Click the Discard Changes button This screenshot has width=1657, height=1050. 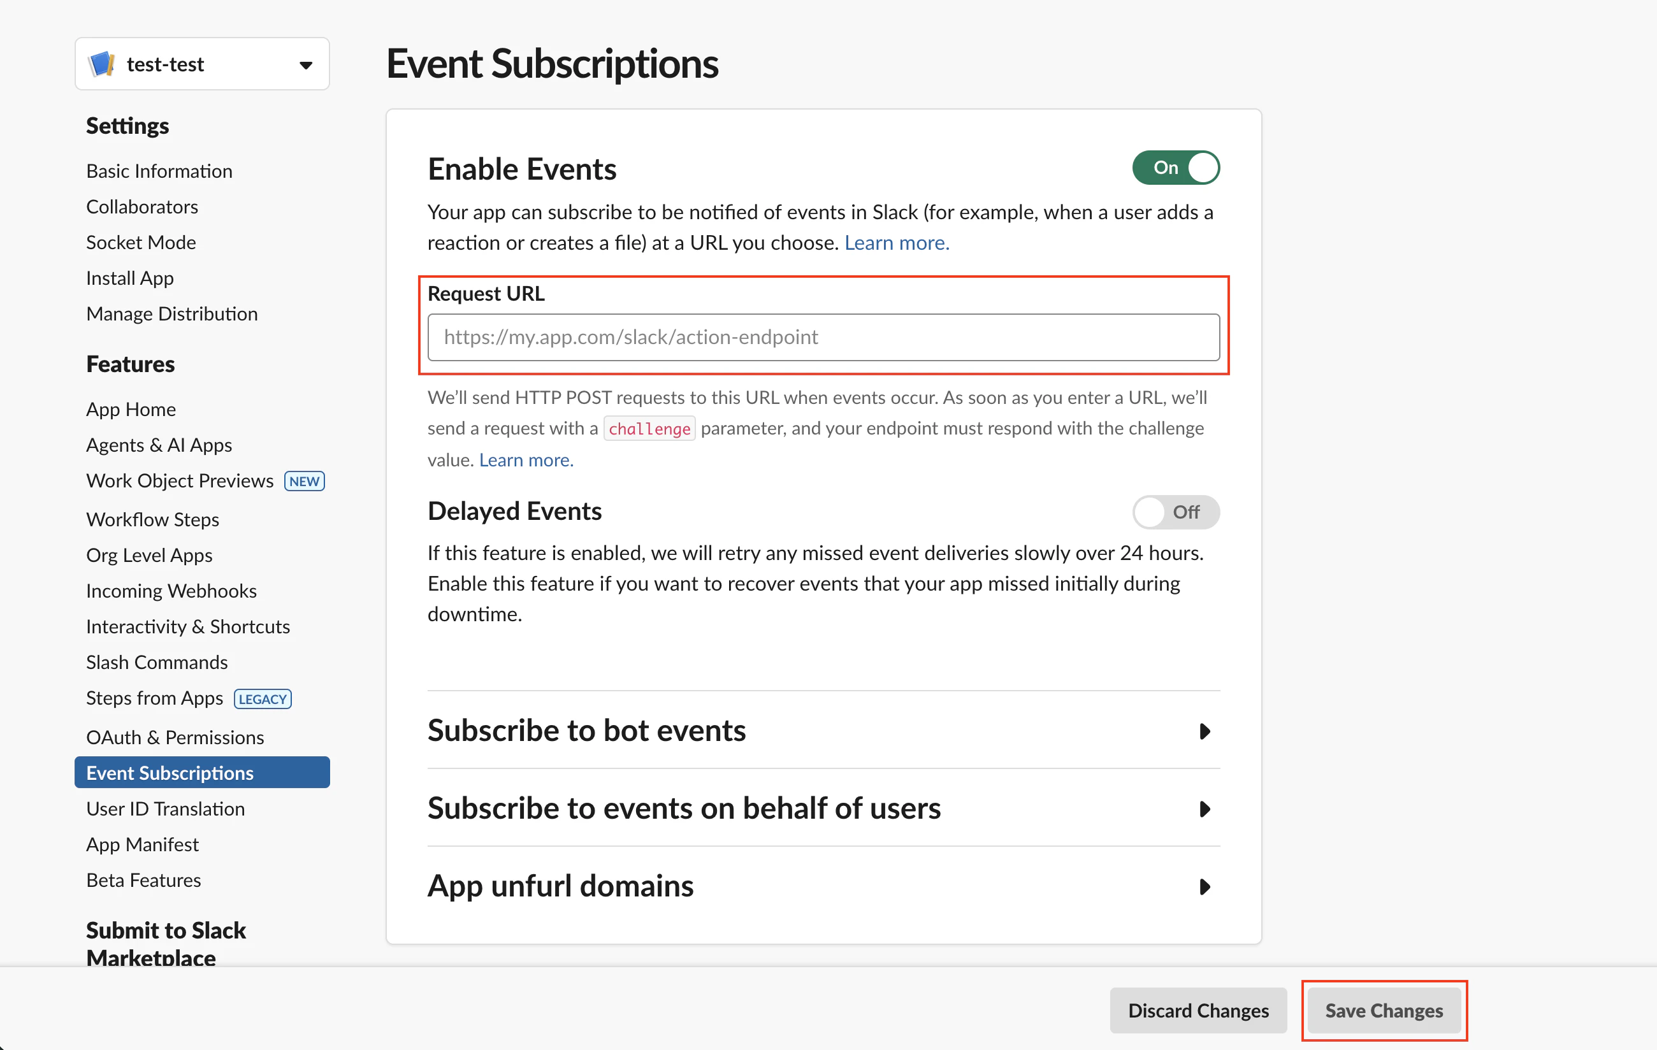(x=1198, y=1010)
